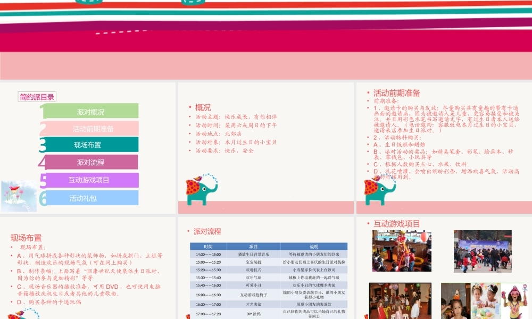Viewport: 532px width, 319px height.
Task: Select the line 活动主题：快乐成长，有你相伴
Action: coord(236,117)
